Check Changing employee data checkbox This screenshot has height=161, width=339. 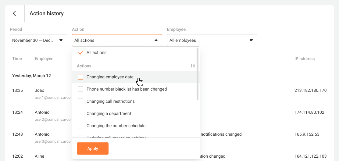click(x=80, y=77)
